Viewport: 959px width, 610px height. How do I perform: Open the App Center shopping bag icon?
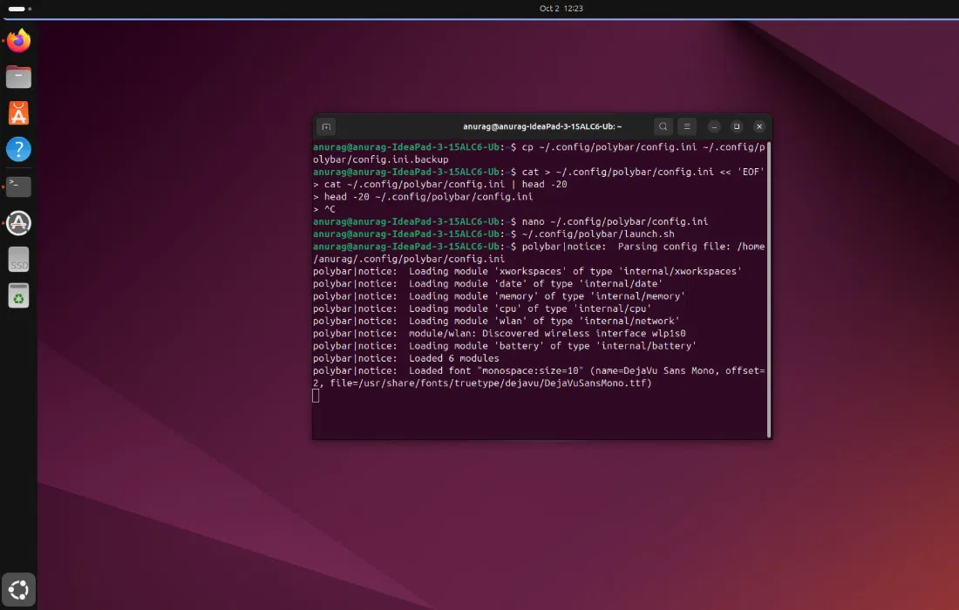click(x=18, y=113)
